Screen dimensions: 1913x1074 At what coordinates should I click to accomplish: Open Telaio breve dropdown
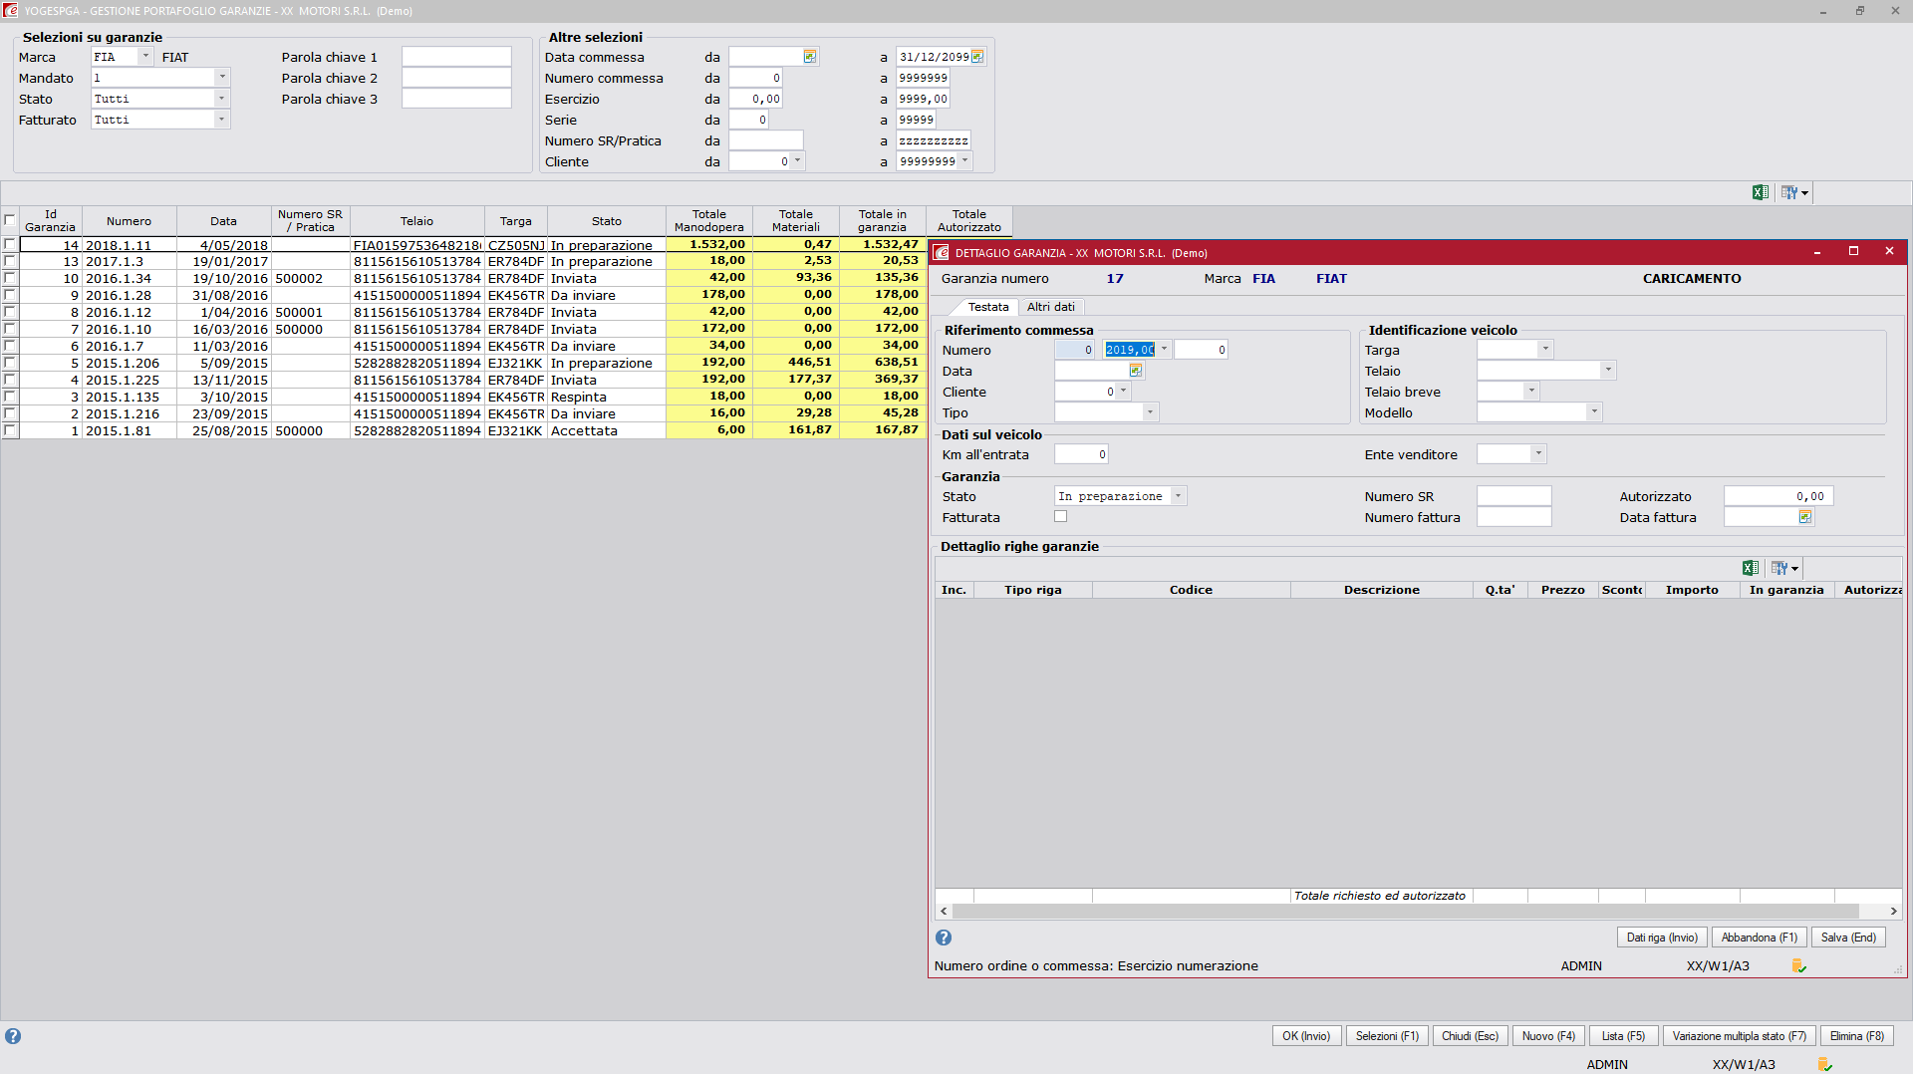(x=1531, y=391)
